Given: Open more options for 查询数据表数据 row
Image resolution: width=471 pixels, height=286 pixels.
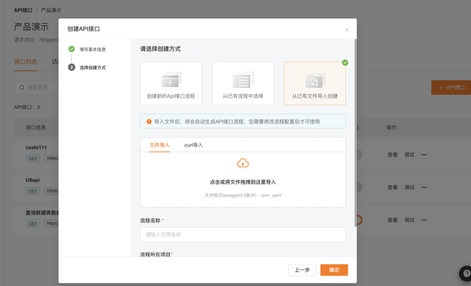Looking at the screenshot, I should pos(424,220).
